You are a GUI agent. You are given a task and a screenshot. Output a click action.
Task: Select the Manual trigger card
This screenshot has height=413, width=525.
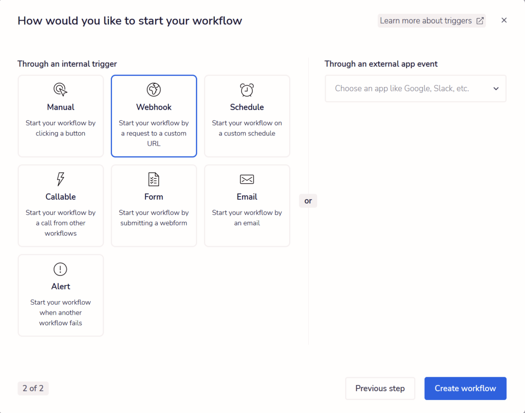60,116
